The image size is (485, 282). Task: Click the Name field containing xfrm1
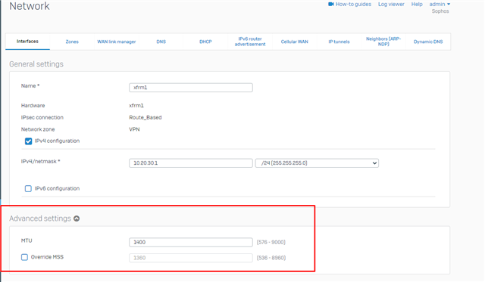click(x=191, y=88)
